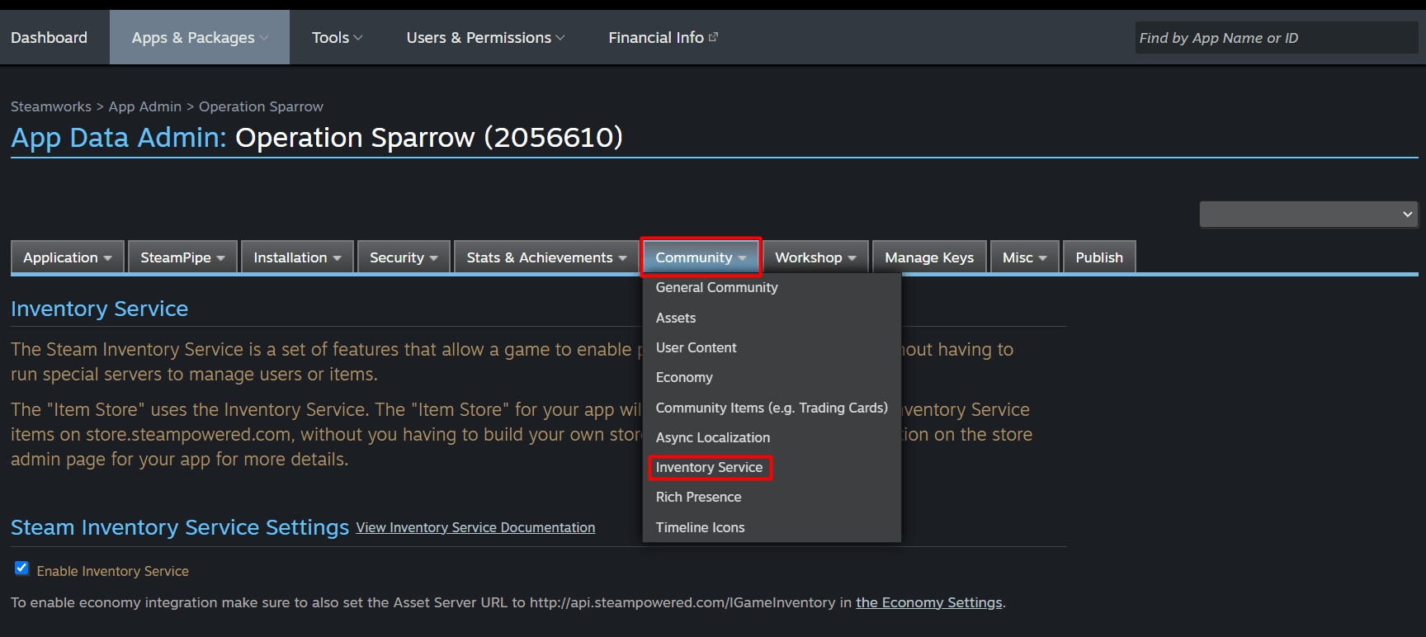Choose Inventory Service menu entry
The image size is (1426, 637).
click(x=772, y=467)
